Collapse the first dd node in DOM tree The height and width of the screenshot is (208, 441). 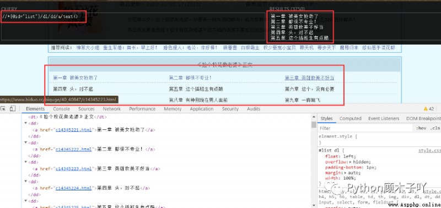point(26,123)
